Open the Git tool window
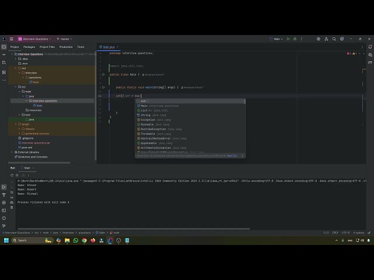374x280 pixels. tap(4, 226)
